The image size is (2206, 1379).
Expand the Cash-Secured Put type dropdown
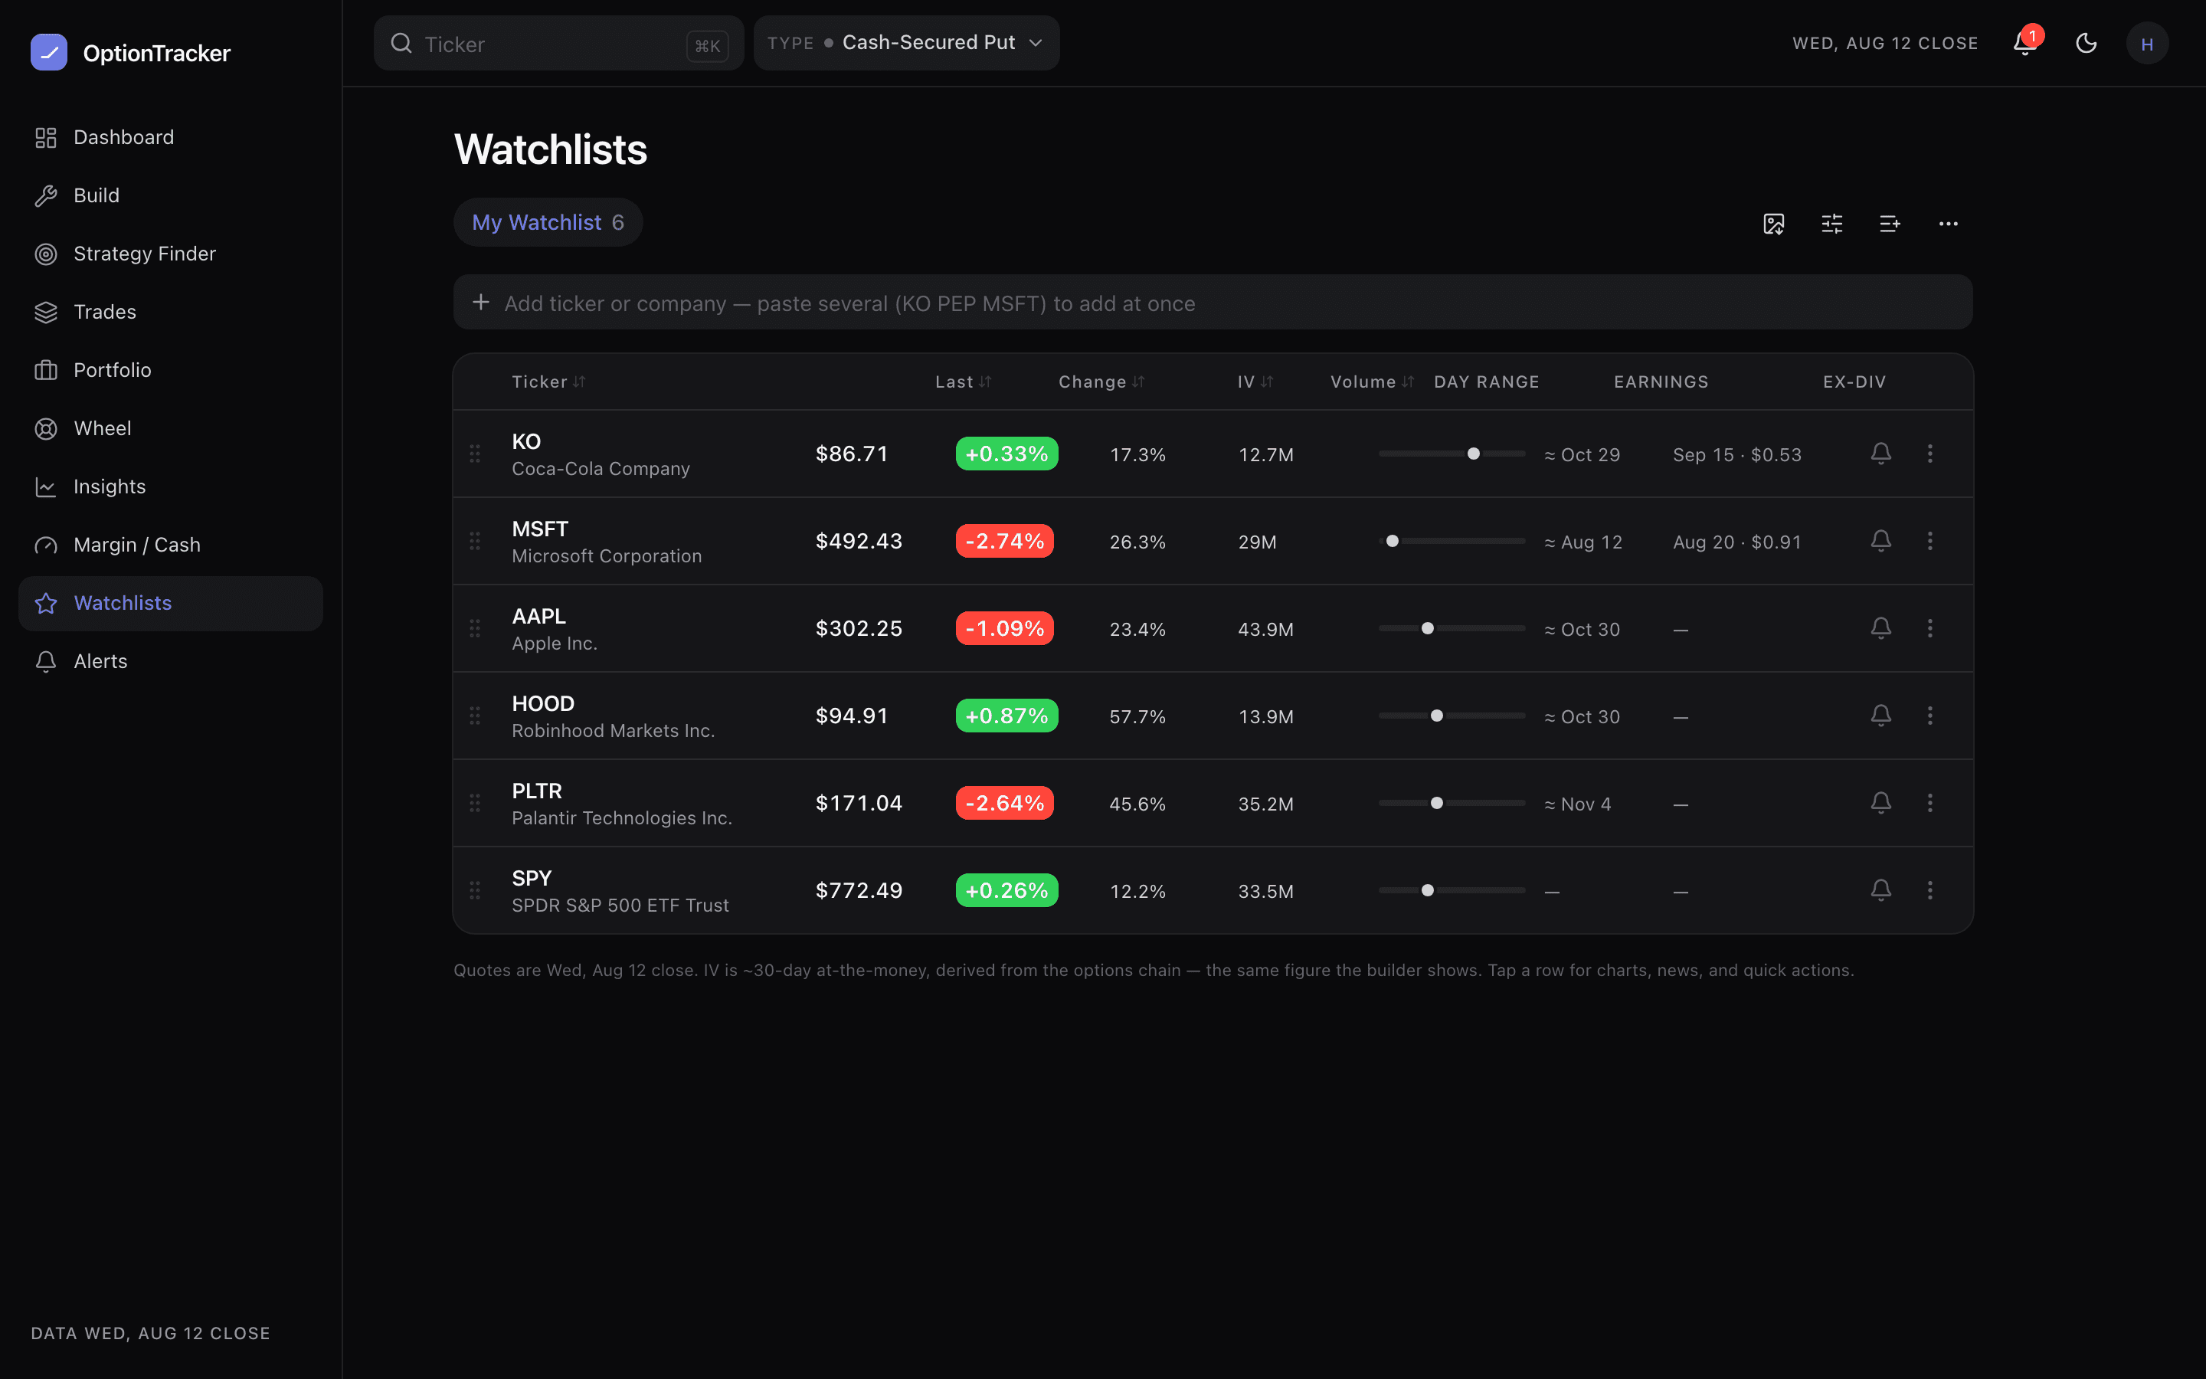pos(906,43)
